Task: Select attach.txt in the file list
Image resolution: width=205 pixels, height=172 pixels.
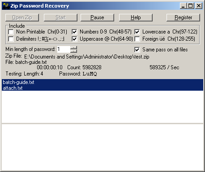Action: coord(102,88)
